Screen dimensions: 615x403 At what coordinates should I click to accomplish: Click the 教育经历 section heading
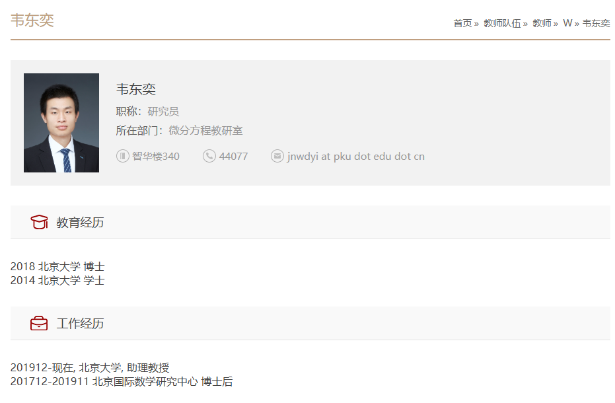[80, 223]
